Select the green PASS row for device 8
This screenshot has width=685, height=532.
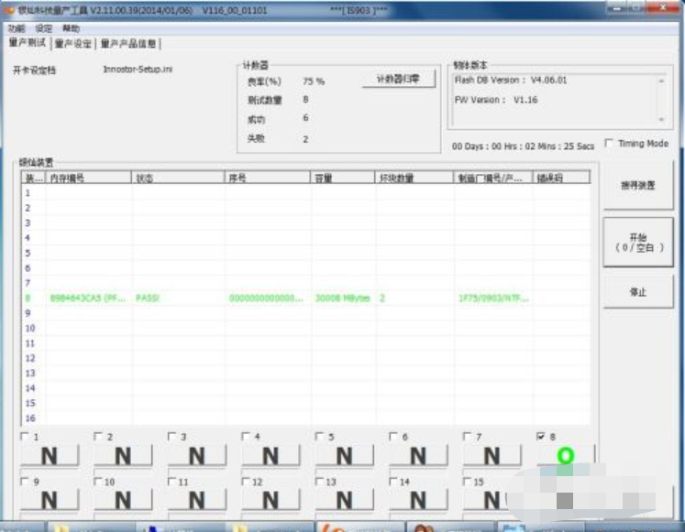[305, 299]
